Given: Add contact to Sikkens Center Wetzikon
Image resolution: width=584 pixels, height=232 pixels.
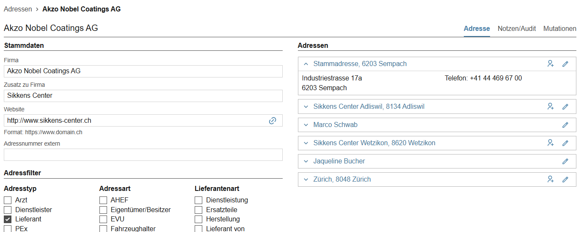Looking at the screenshot, I should pyautogui.click(x=551, y=143).
